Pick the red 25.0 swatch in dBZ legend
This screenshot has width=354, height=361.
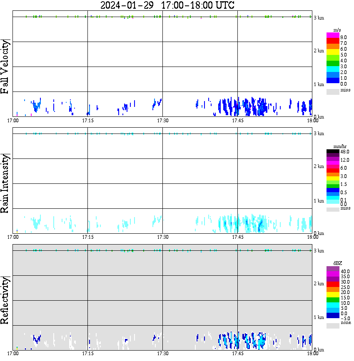[333, 284]
